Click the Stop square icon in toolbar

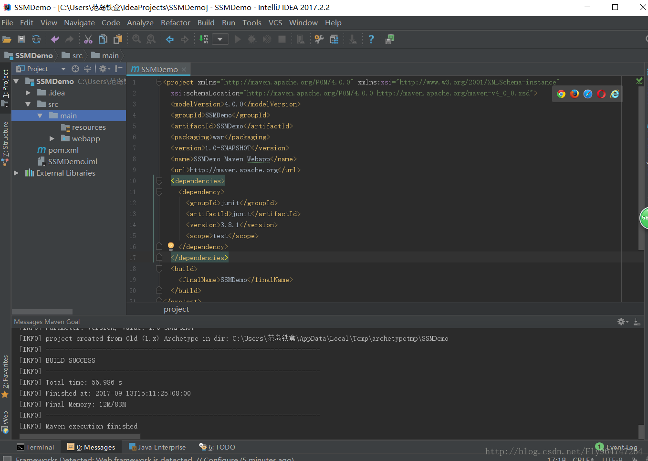point(282,40)
